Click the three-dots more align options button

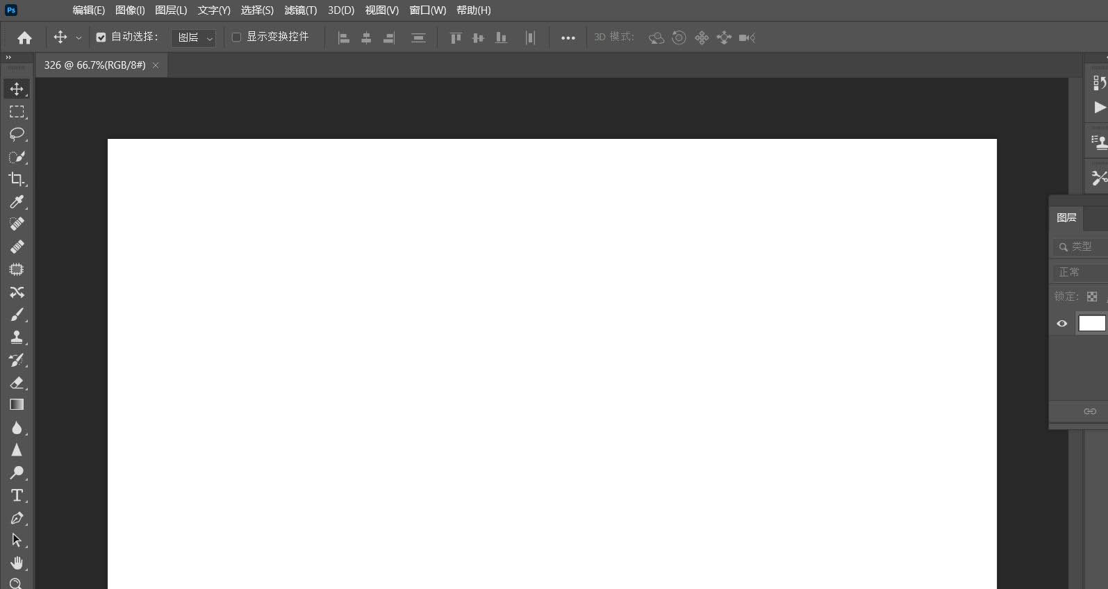point(568,38)
